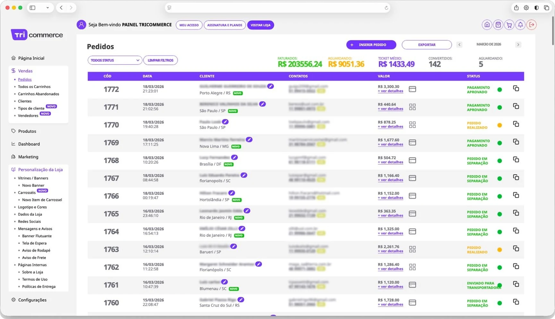Open the notifications bell icon
555x319 pixels.
click(520, 25)
